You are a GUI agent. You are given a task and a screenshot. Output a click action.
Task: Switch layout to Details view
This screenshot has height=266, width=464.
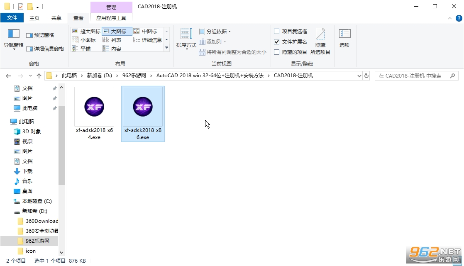[147, 40]
